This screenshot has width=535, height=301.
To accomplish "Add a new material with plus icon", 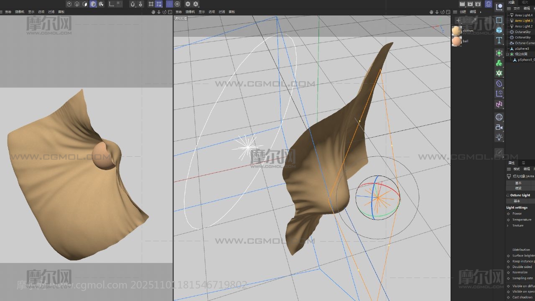I will tap(458, 20).
